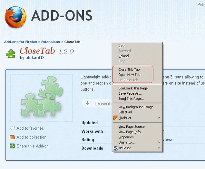
Task: Click Add to collection link
Action: click(31, 137)
